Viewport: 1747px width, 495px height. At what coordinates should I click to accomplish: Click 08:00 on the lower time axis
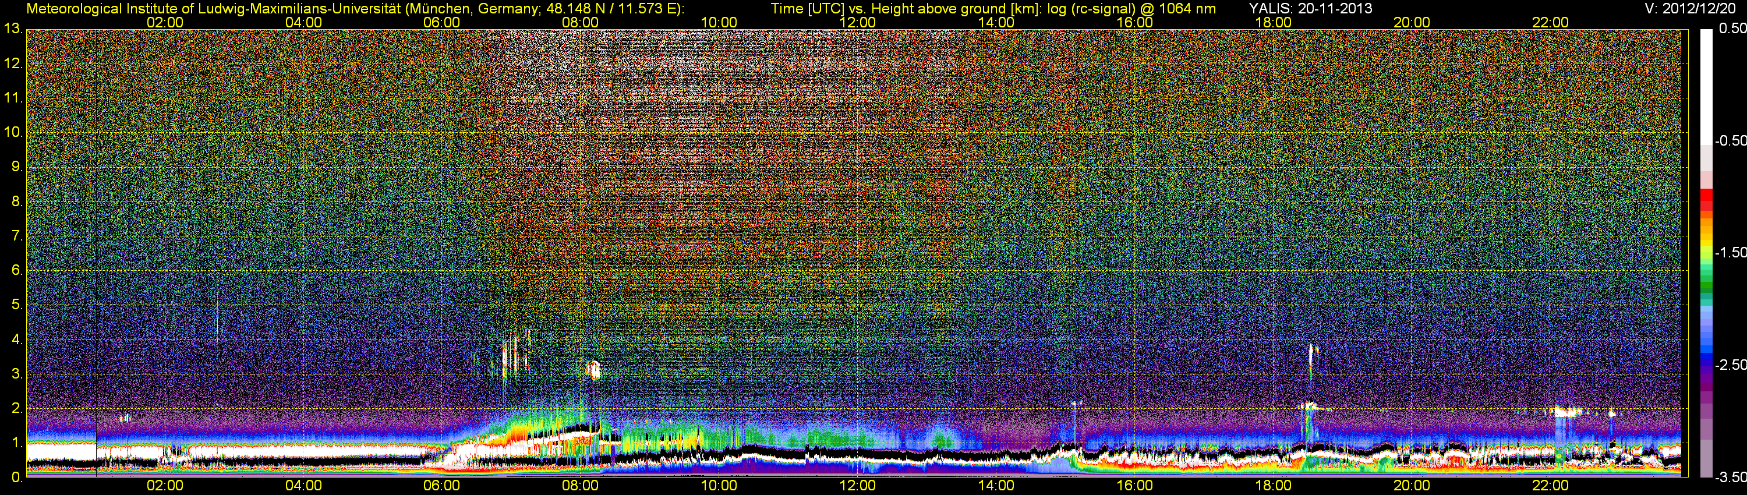point(581,486)
